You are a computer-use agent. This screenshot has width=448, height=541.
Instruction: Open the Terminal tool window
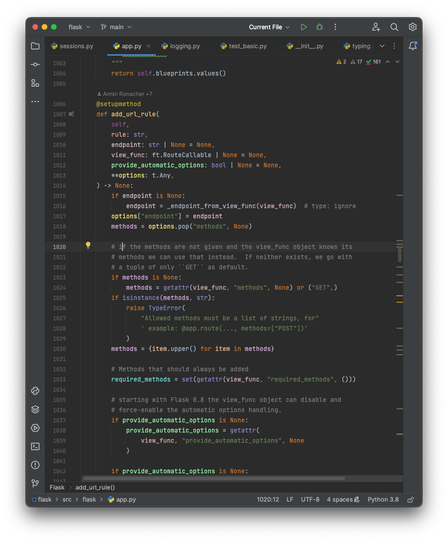point(35,446)
